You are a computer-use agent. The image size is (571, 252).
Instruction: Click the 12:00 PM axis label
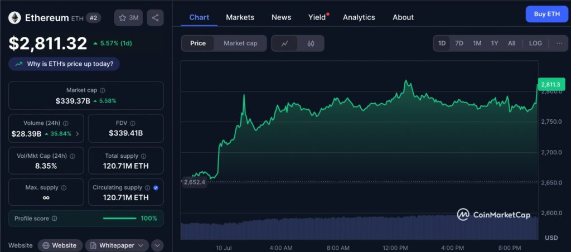[x=396, y=248]
